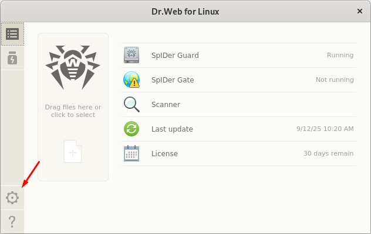Open the Last update label
This screenshot has width=371, height=234.
pos(172,129)
